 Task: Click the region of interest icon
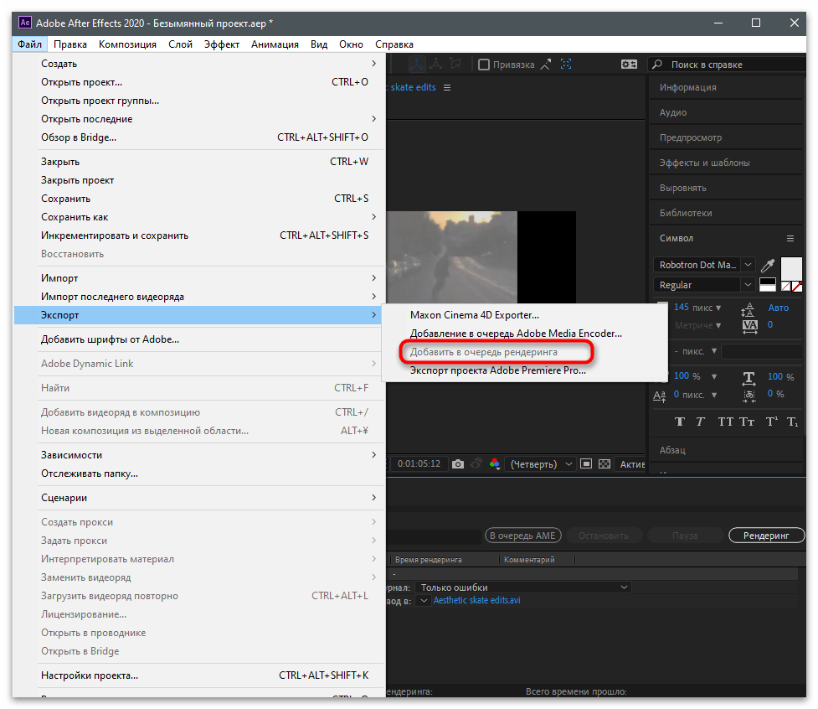pyautogui.click(x=586, y=463)
